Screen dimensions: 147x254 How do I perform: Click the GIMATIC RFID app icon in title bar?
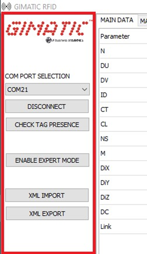[x=6, y=6]
